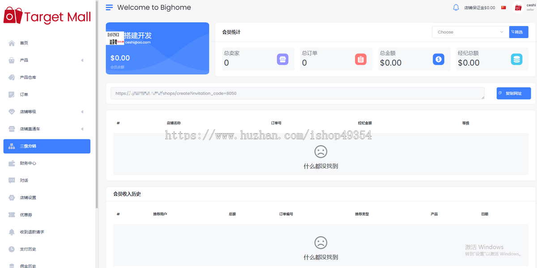The height and width of the screenshot is (268, 537).
Task: Click the 产品仓库 tag icon
Action: coord(12,78)
